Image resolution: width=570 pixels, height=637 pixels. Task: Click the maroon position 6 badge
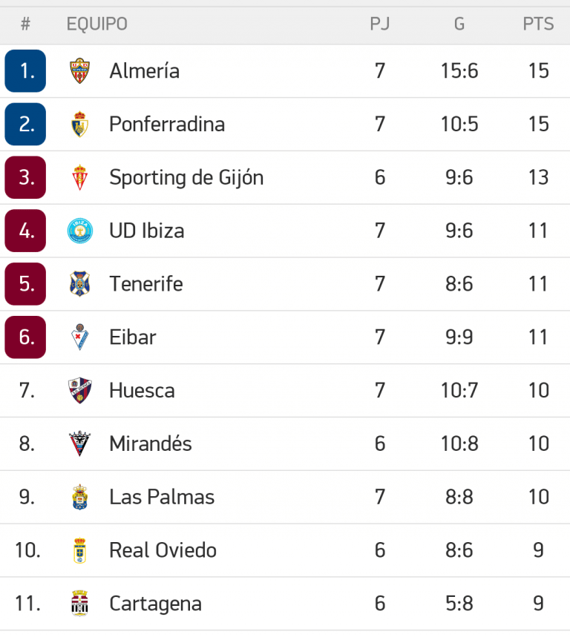25,337
